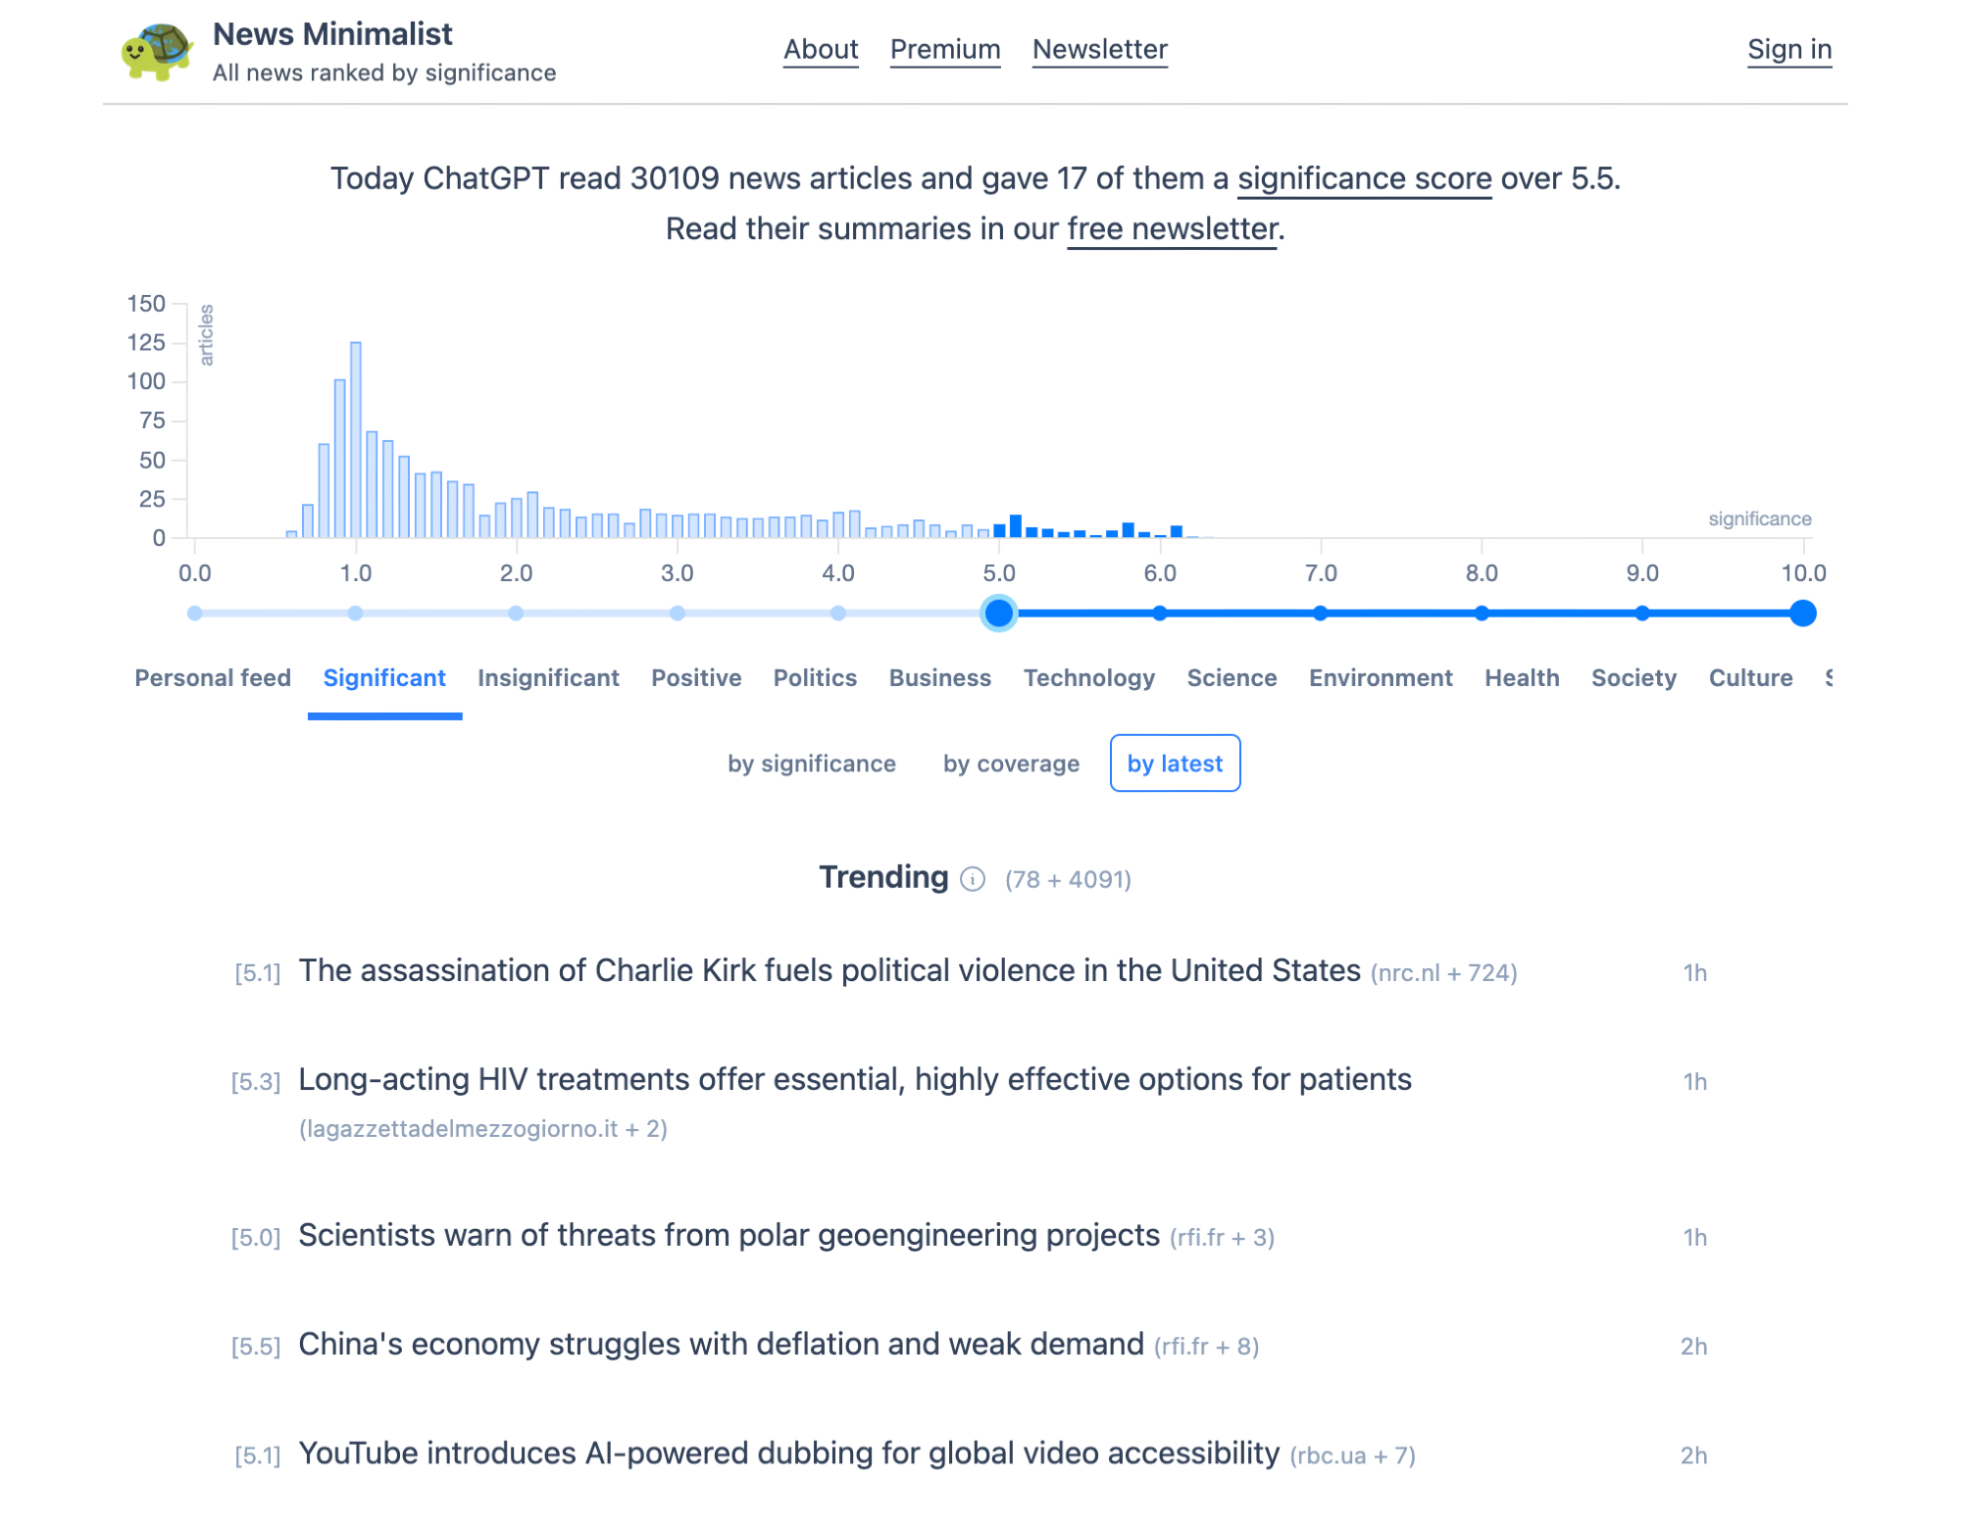Go to the Newsletter link

click(x=1099, y=49)
